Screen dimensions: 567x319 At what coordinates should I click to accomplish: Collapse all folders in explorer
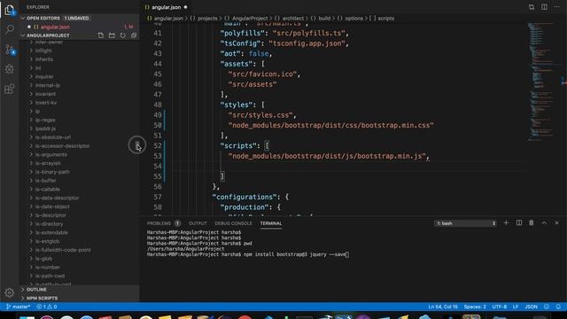click(x=134, y=35)
